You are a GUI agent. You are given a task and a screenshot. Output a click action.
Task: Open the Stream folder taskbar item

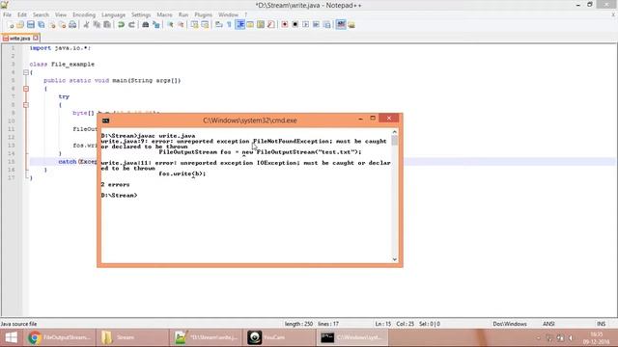tap(133, 337)
